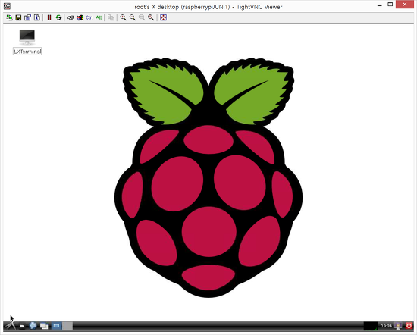Image resolution: width=417 pixels, height=335 pixels.
Task: Click the red Logout power button
Action: tap(409, 326)
